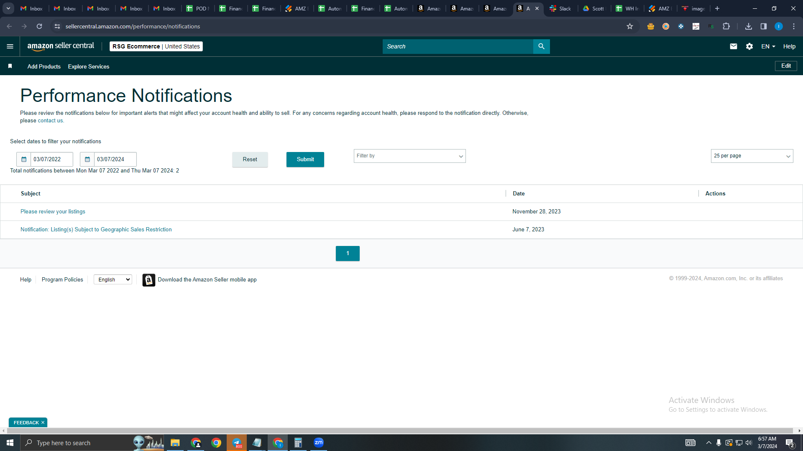Open Calculator from the taskbar
803x451 pixels.
pyautogui.click(x=298, y=443)
